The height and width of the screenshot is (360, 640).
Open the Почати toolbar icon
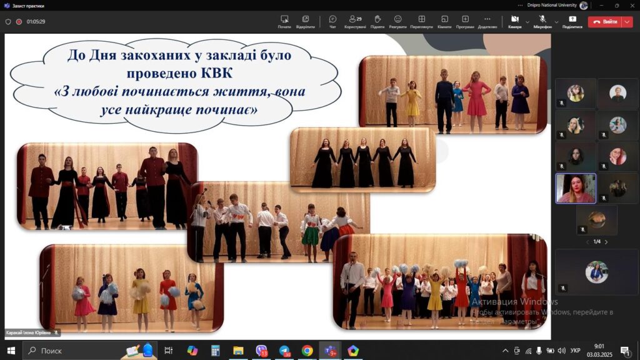coord(284,22)
